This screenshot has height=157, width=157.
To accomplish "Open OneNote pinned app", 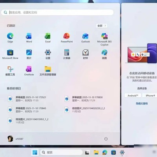I will click(29, 71).
